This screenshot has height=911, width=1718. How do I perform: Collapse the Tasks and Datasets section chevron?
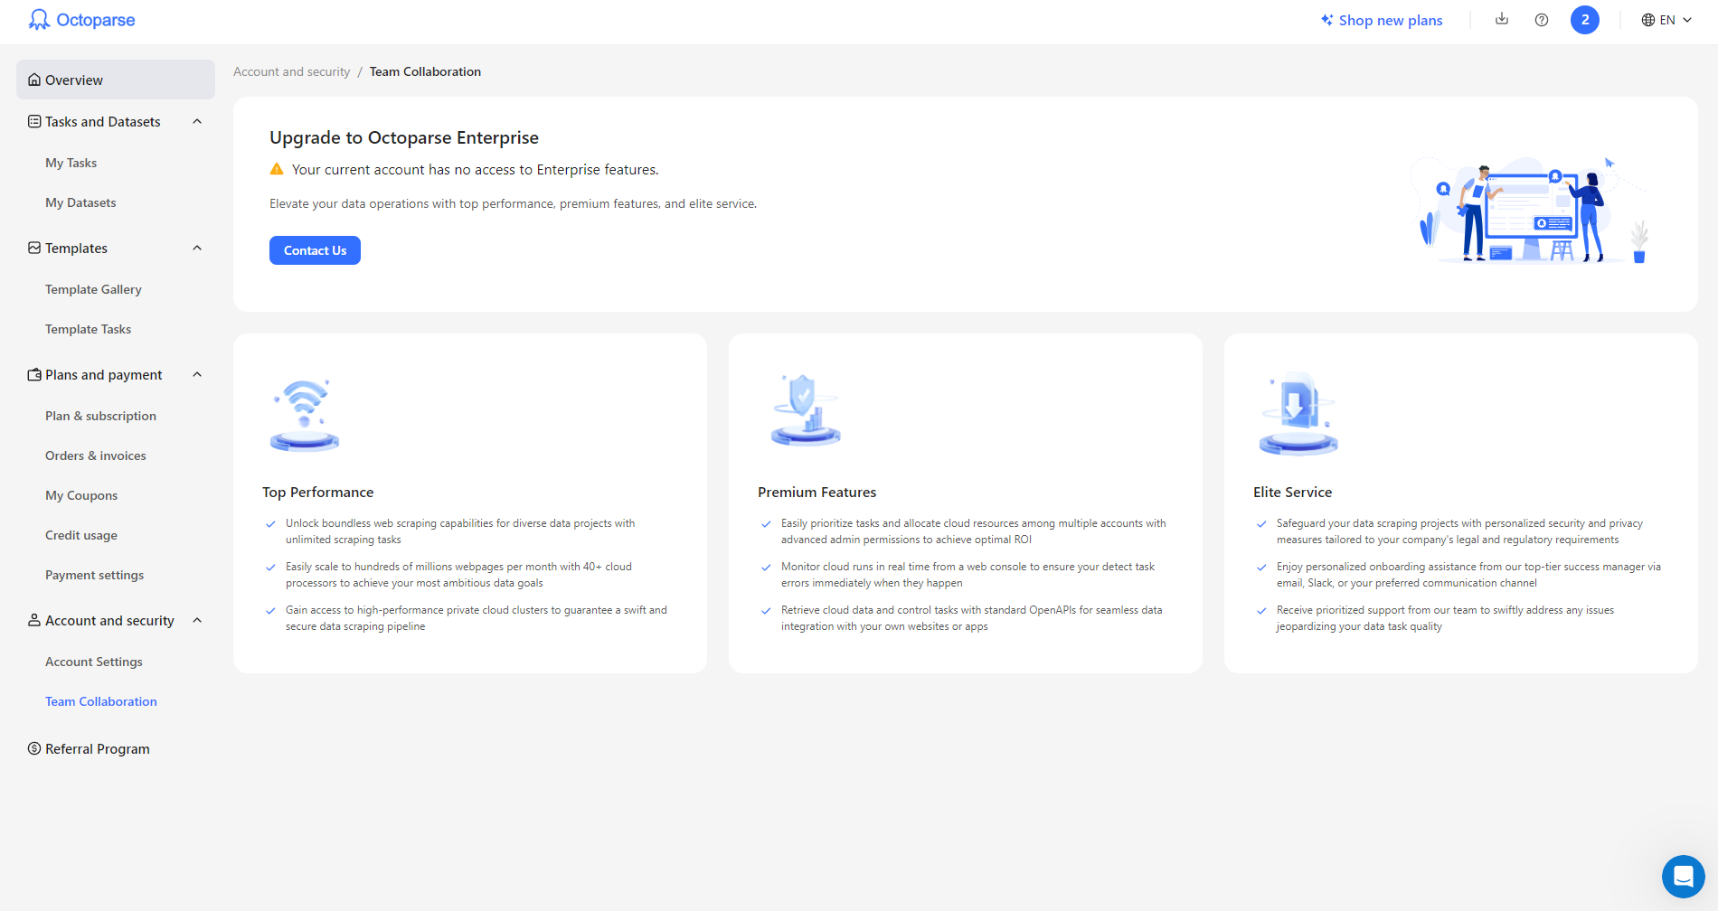[x=197, y=121]
